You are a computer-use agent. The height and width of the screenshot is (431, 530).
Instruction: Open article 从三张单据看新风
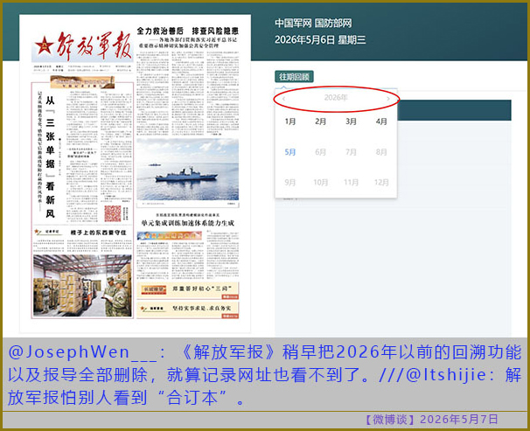pyautogui.click(x=51, y=157)
